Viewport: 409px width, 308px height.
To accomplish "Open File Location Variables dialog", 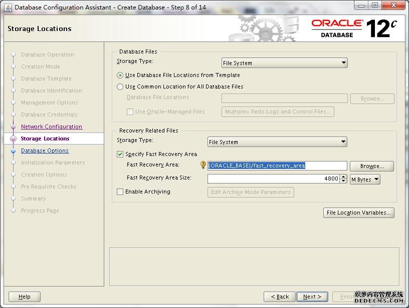I will (x=358, y=213).
